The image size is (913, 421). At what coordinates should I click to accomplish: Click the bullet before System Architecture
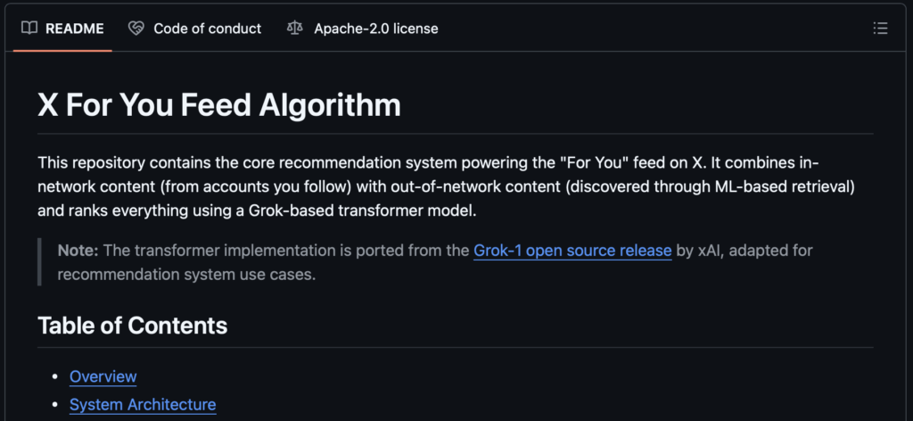click(x=54, y=406)
